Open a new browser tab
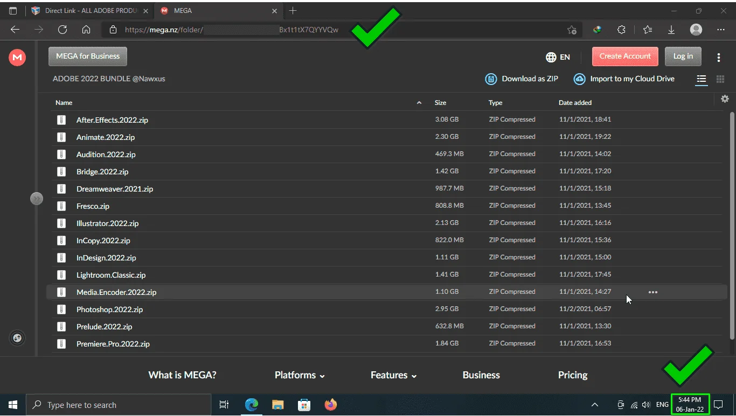Viewport: 736px width, 416px height. coord(293,11)
